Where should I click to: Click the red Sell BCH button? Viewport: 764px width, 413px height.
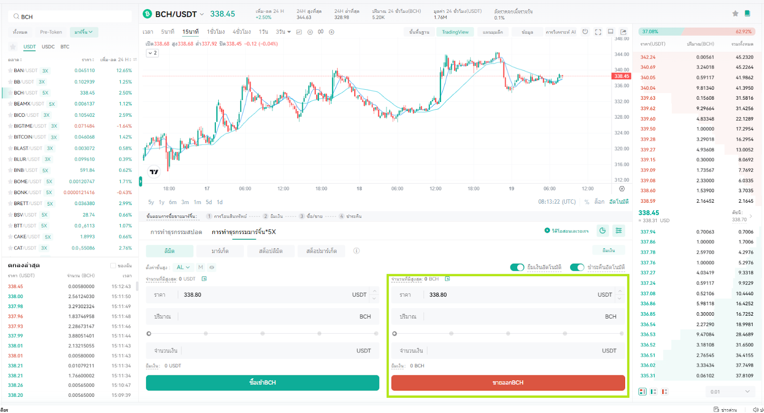(508, 382)
